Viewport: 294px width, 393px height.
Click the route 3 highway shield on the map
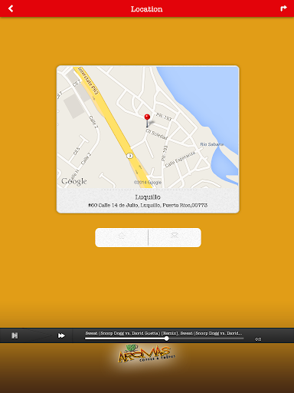(129, 156)
